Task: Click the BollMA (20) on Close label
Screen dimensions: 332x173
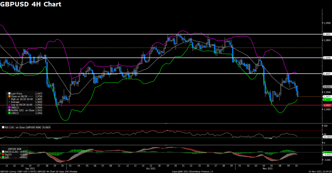Action: pyautogui.click(x=23, y=110)
